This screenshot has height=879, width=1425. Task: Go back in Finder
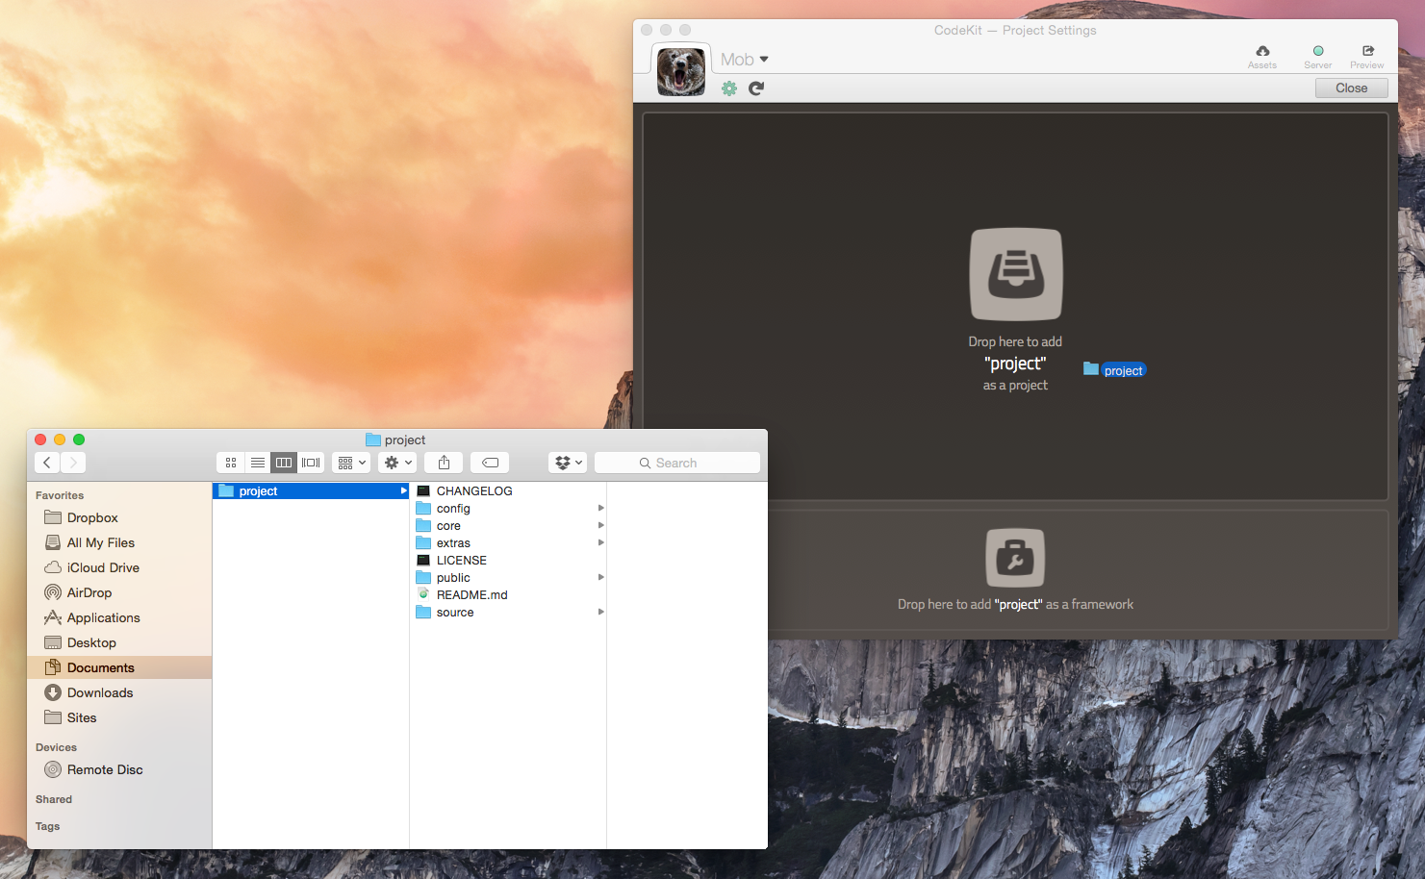tap(47, 463)
